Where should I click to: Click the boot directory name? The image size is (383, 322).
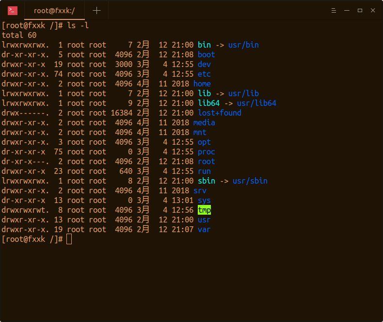coord(207,54)
